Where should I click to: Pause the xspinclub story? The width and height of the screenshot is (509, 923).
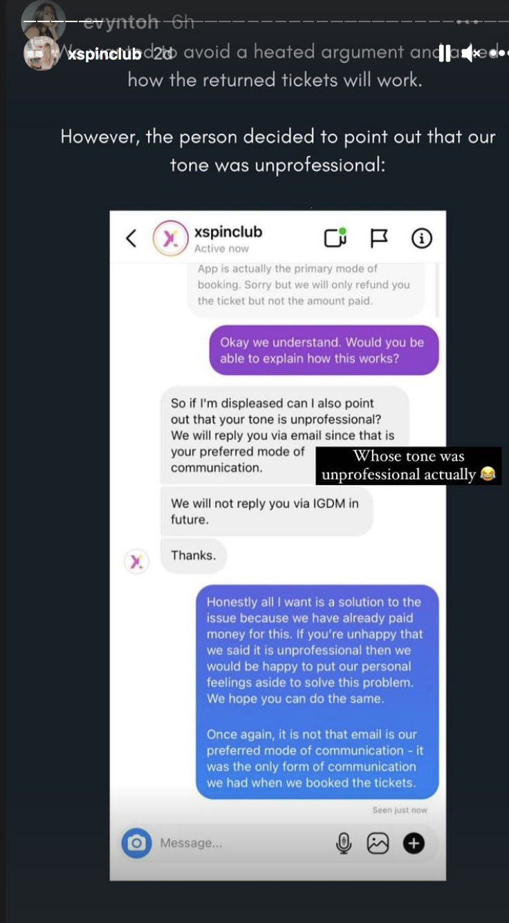[445, 53]
